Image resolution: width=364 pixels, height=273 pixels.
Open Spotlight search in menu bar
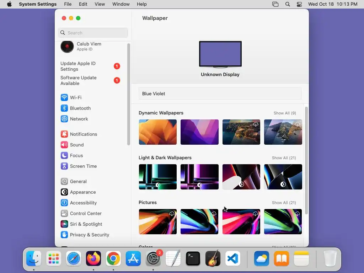click(x=287, y=4)
